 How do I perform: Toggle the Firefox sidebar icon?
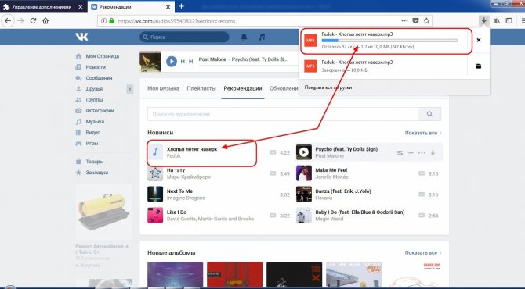(509, 20)
